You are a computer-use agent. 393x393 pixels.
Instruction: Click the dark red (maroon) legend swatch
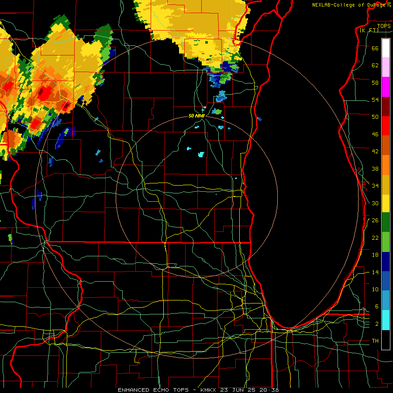386,107
